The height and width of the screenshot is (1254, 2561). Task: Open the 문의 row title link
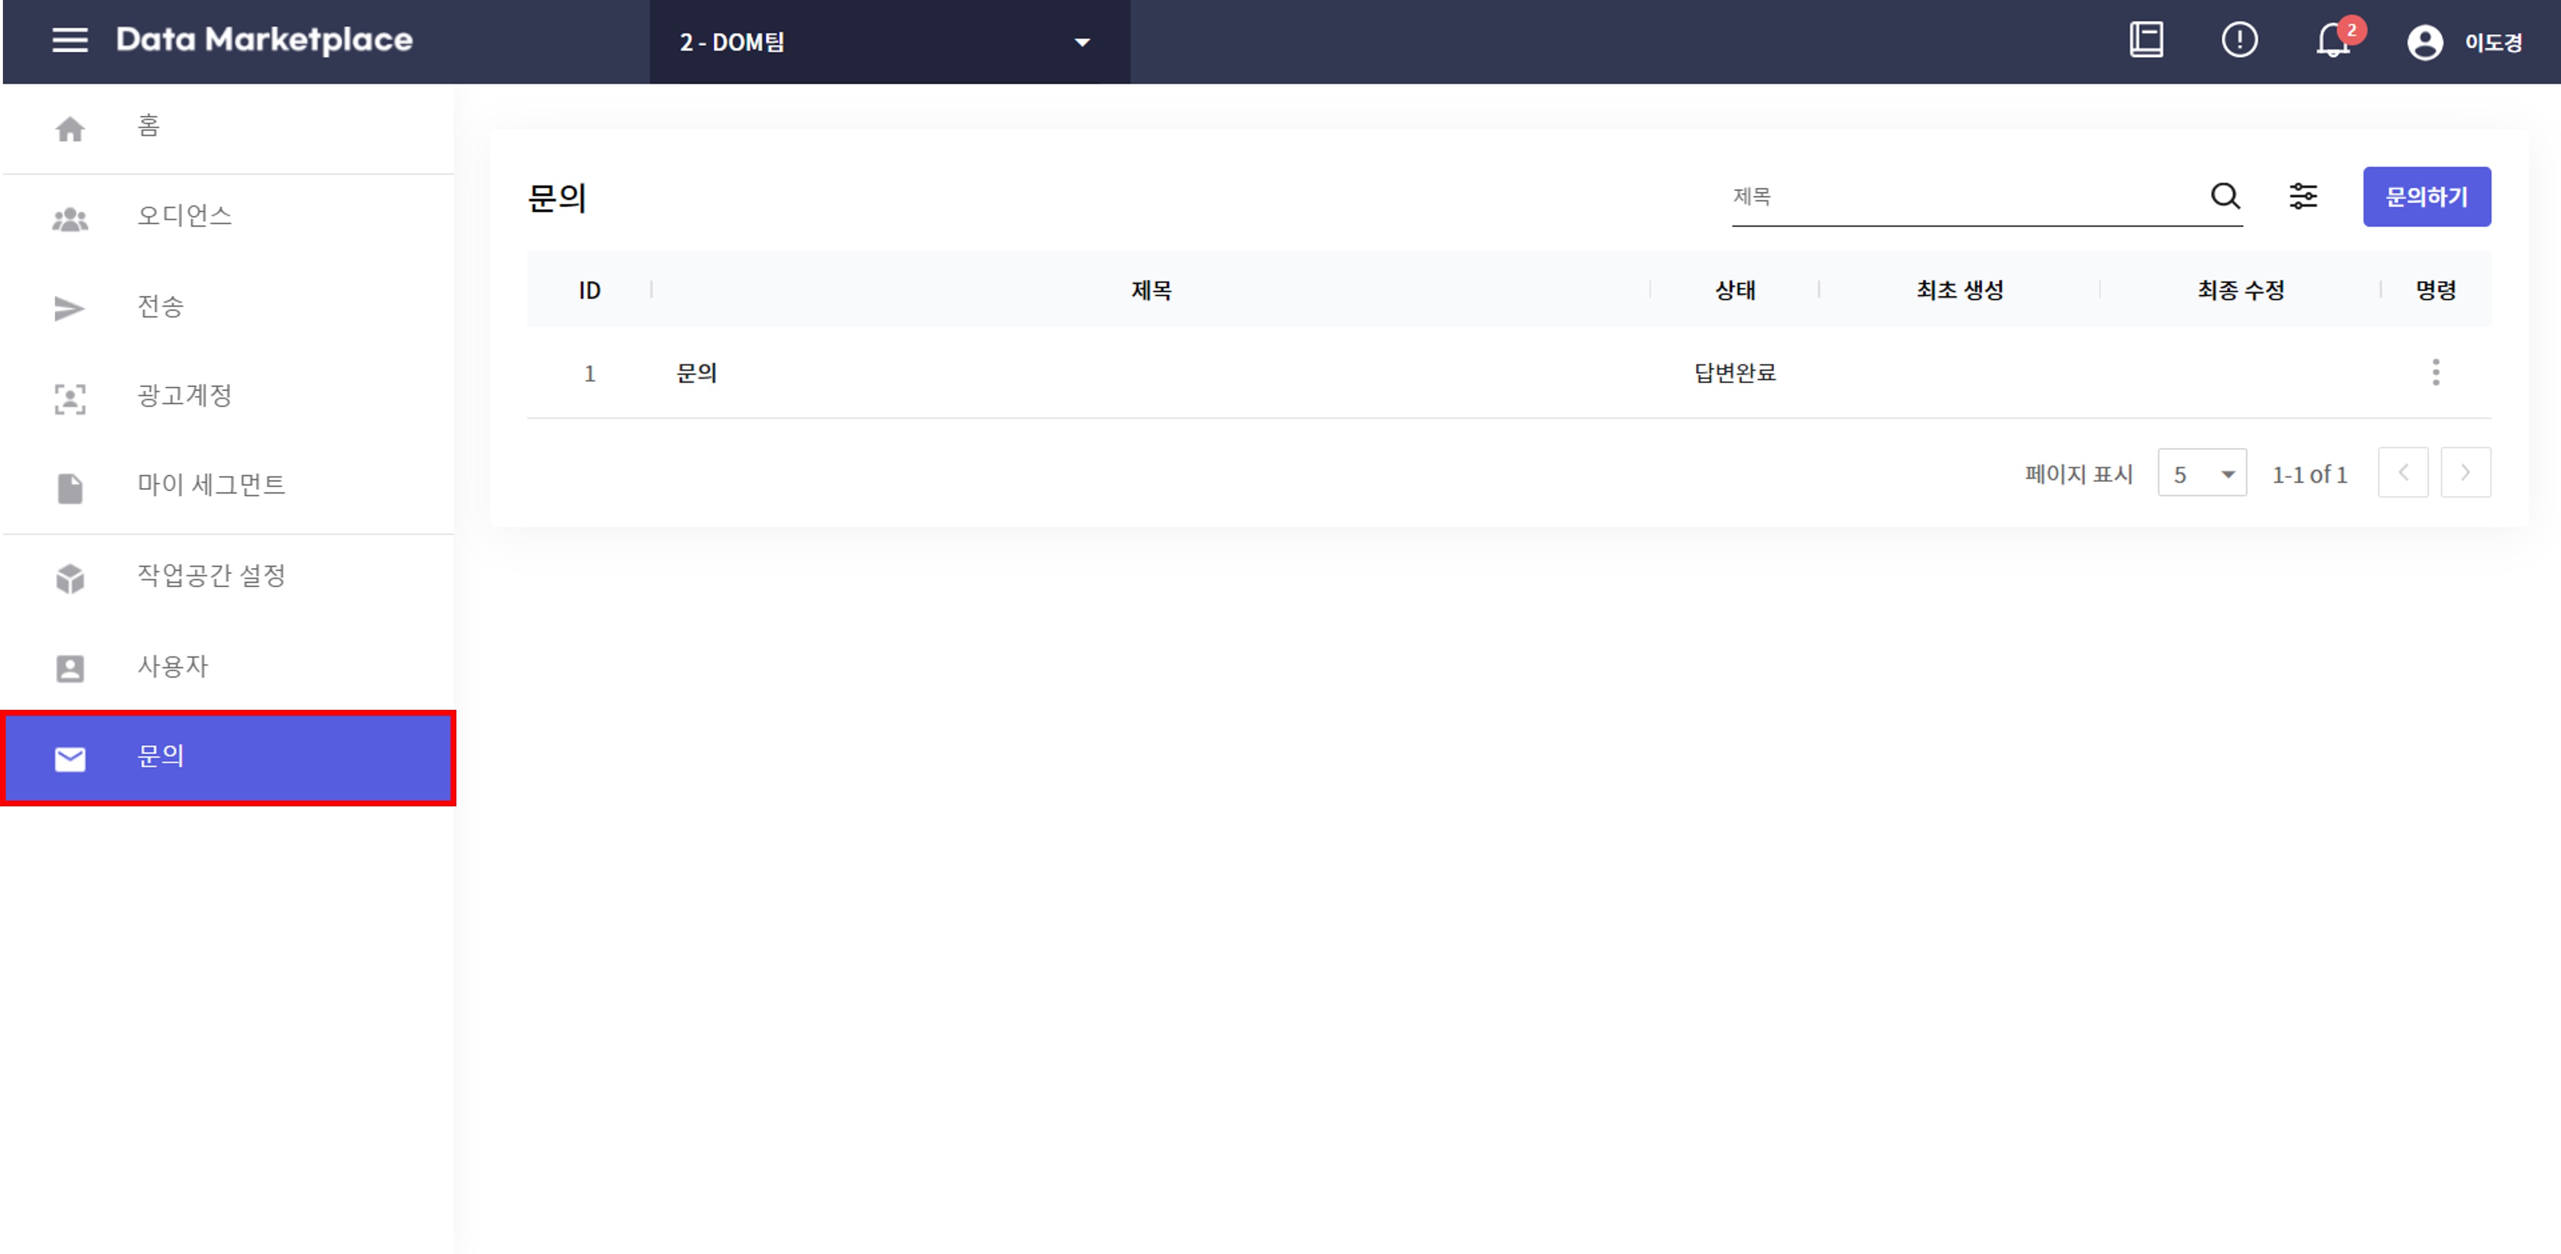(x=696, y=373)
